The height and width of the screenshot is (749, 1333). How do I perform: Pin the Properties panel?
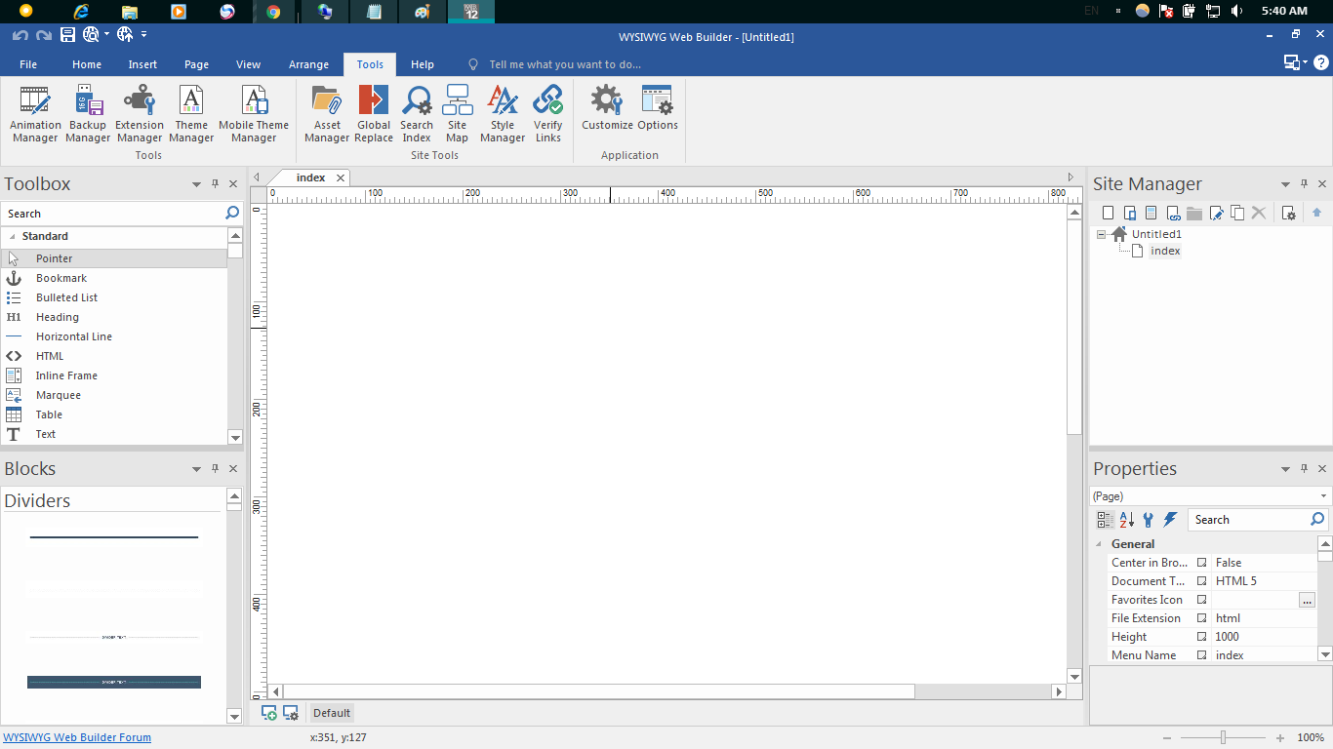(1304, 468)
